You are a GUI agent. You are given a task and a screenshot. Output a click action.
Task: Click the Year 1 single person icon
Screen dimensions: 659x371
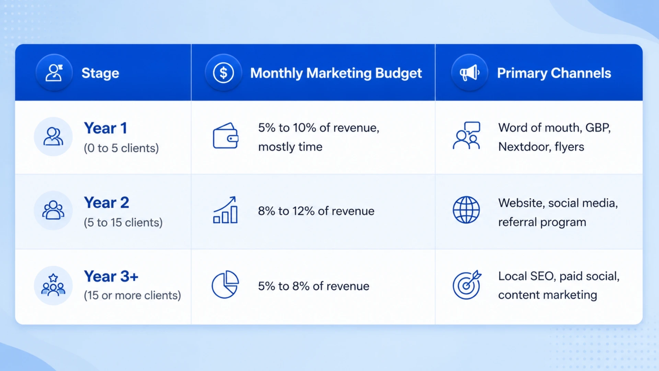(53, 136)
